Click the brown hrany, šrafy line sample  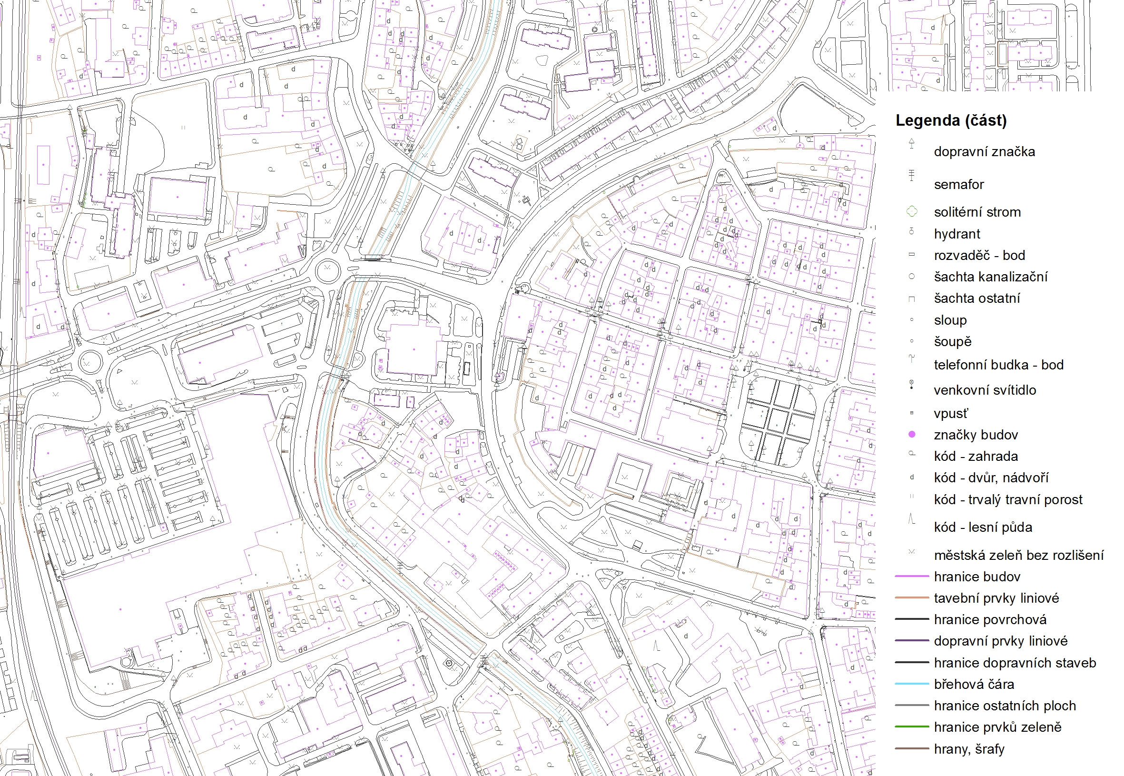coord(912,748)
